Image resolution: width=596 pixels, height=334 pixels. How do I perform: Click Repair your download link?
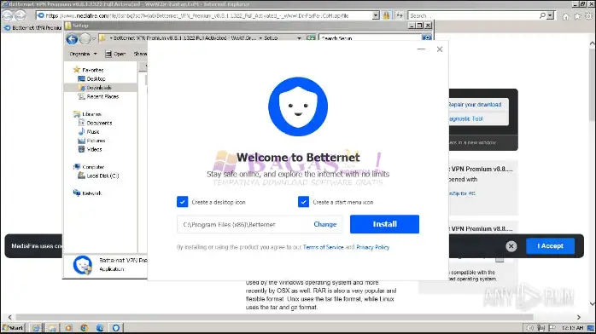tap(475, 105)
